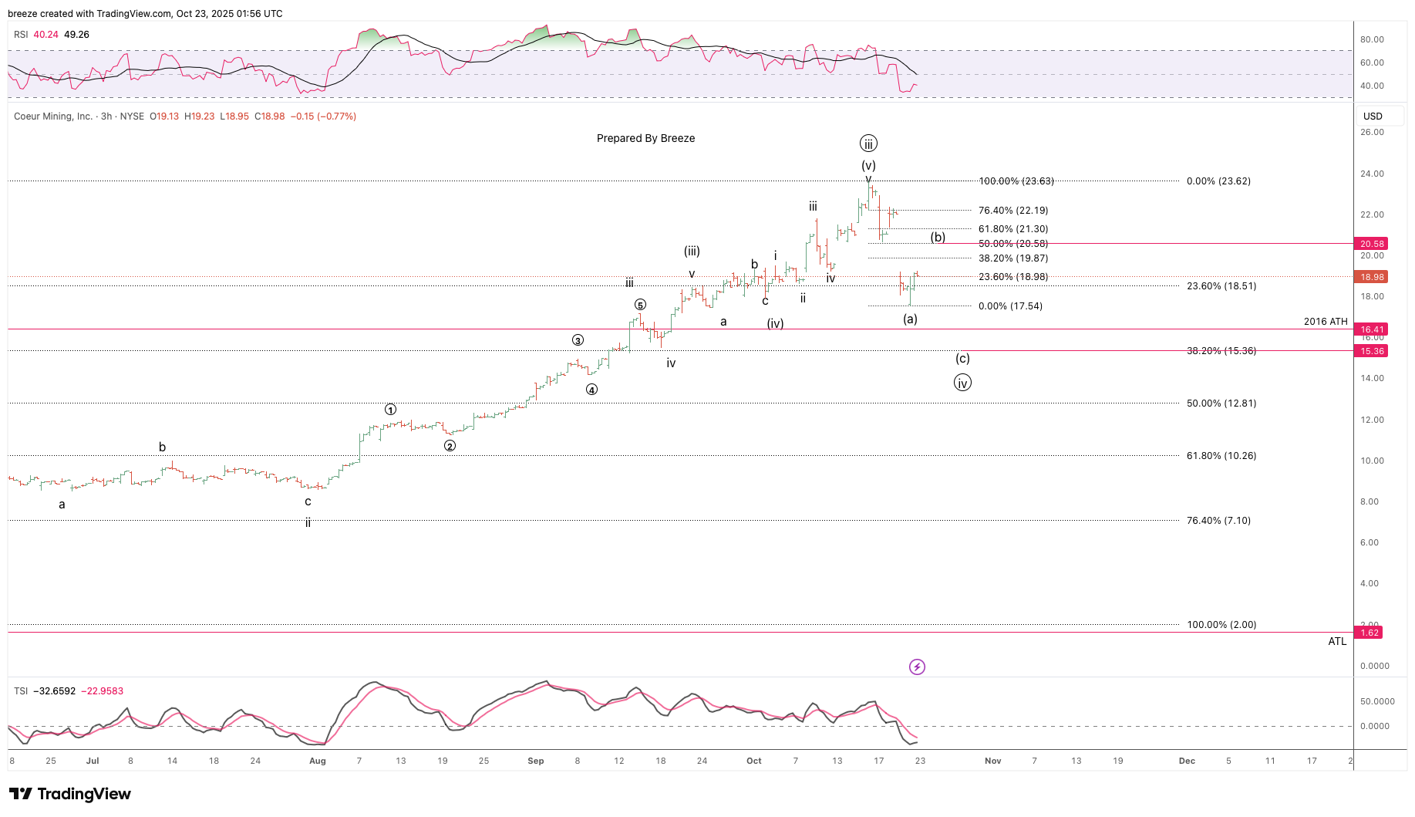
Task: Select the 61.80% (10.26) Fibonacci level label
Action: [1221, 456]
